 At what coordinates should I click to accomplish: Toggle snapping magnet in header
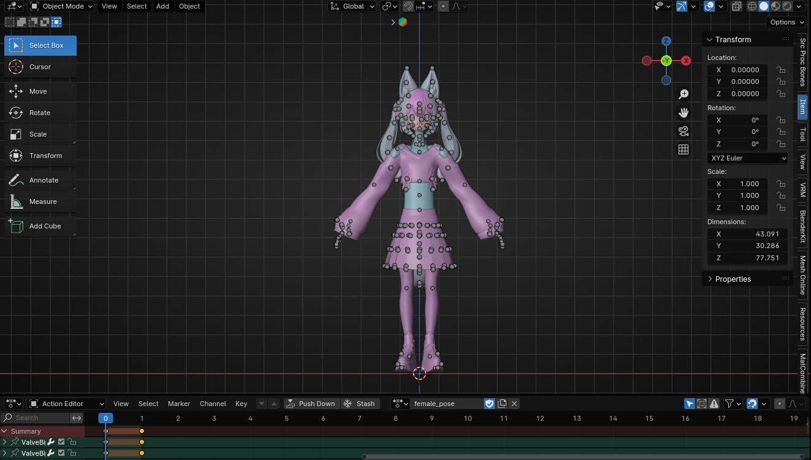[x=408, y=6]
